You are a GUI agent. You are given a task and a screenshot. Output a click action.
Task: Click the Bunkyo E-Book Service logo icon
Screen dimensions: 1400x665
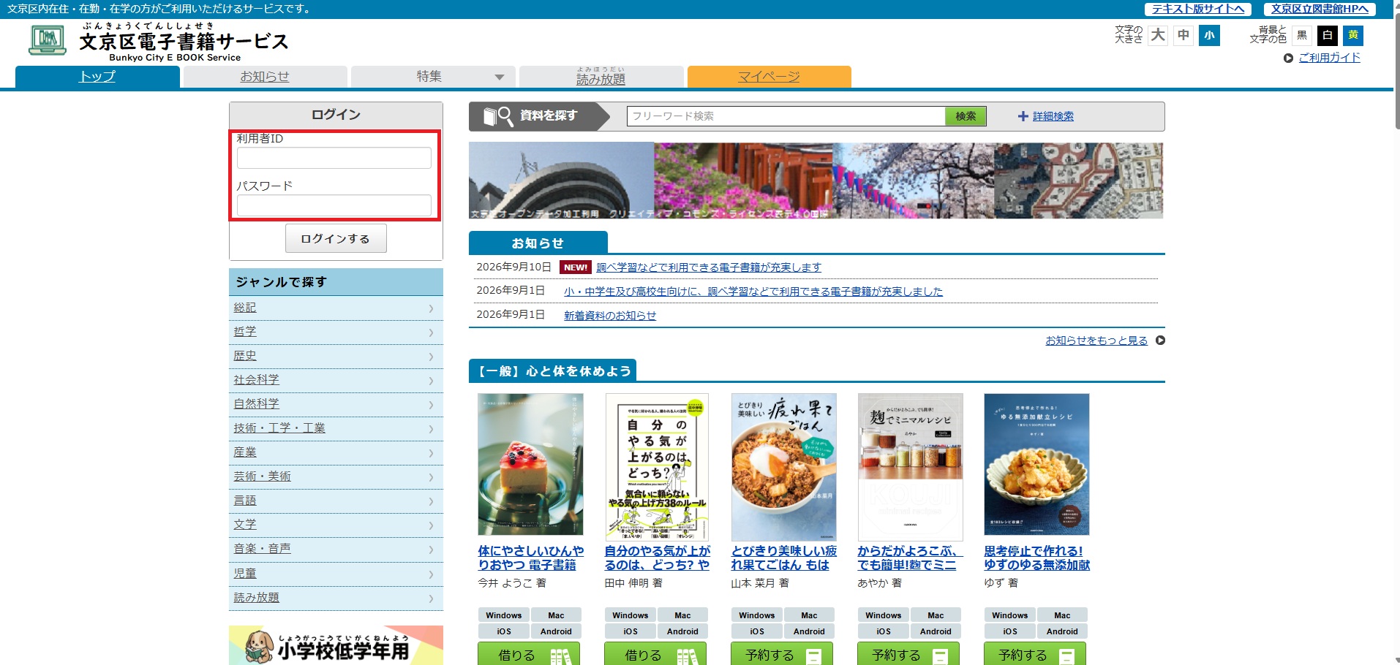tap(48, 40)
